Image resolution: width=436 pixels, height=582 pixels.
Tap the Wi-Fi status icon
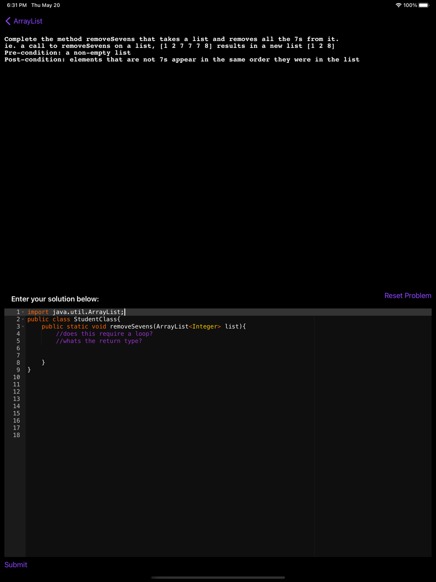point(398,5)
